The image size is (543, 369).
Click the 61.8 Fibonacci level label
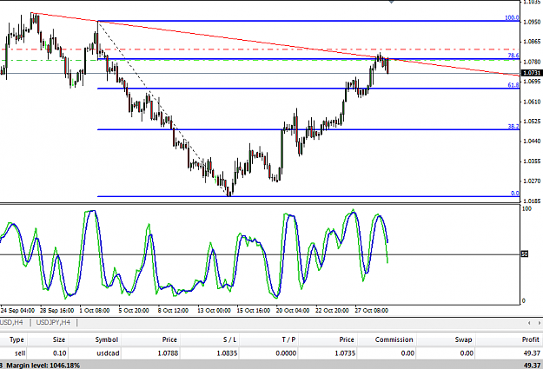[513, 85]
